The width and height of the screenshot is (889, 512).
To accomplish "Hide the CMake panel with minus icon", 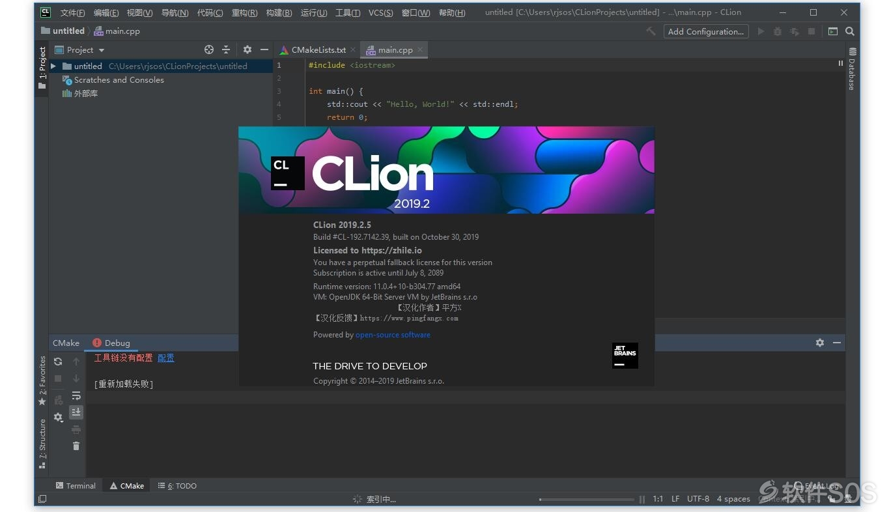I will click(x=837, y=343).
